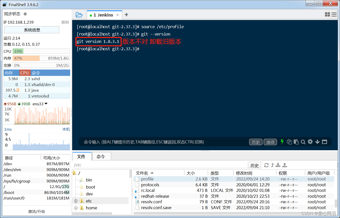This screenshot has height=218, width=340.
Task: Click the terminal 选项 button
Action: 270,142
